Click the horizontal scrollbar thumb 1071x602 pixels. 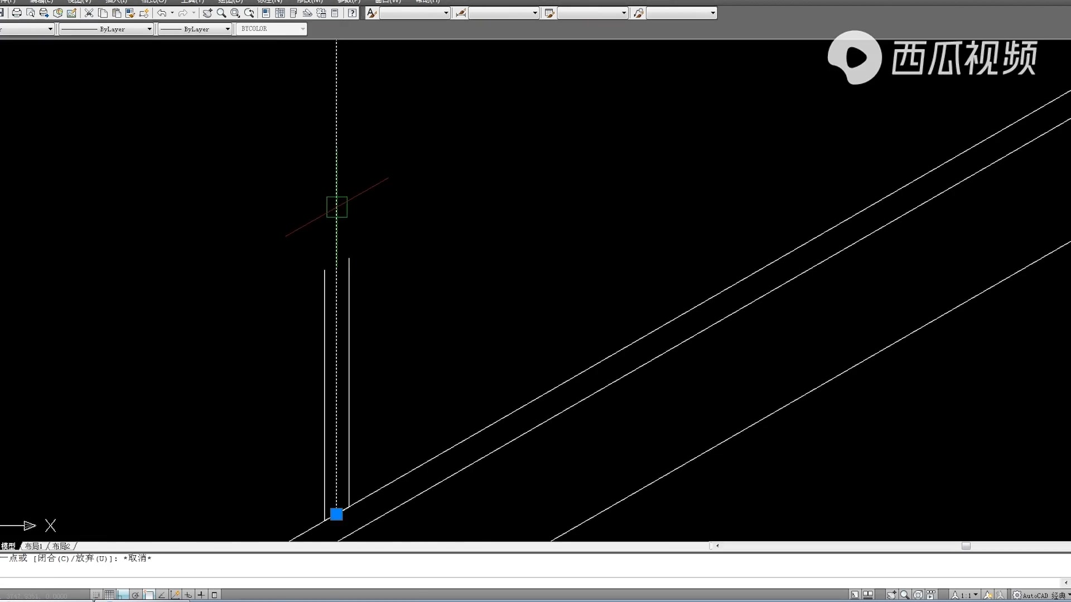point(966,546)
